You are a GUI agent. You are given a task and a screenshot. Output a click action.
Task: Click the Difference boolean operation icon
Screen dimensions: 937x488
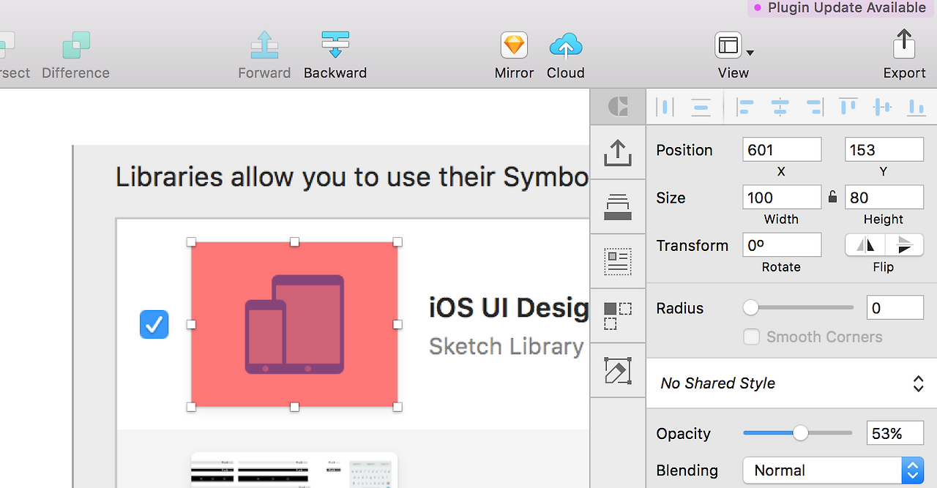pyautogui.click(x=76, y=45)
